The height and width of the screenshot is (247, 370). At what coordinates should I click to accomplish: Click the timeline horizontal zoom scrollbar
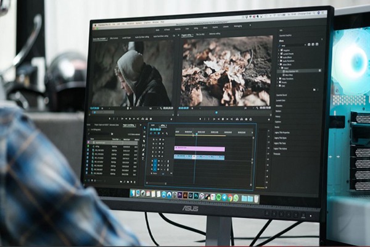(x=156, y=183)
